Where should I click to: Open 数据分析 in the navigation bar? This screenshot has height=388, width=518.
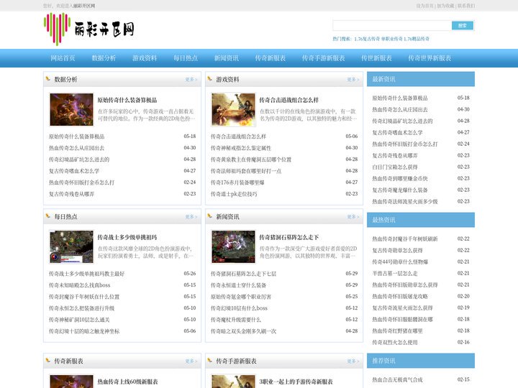(x=104, y=58)
